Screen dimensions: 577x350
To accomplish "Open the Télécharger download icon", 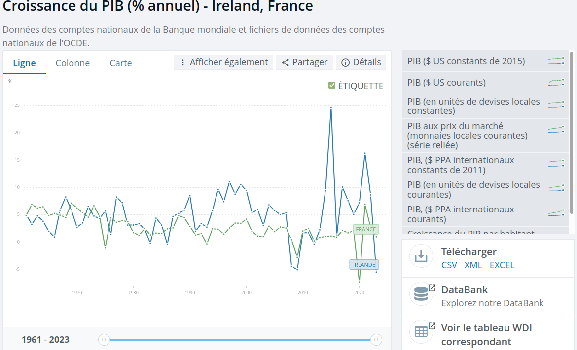I will (x=421, y=256).
